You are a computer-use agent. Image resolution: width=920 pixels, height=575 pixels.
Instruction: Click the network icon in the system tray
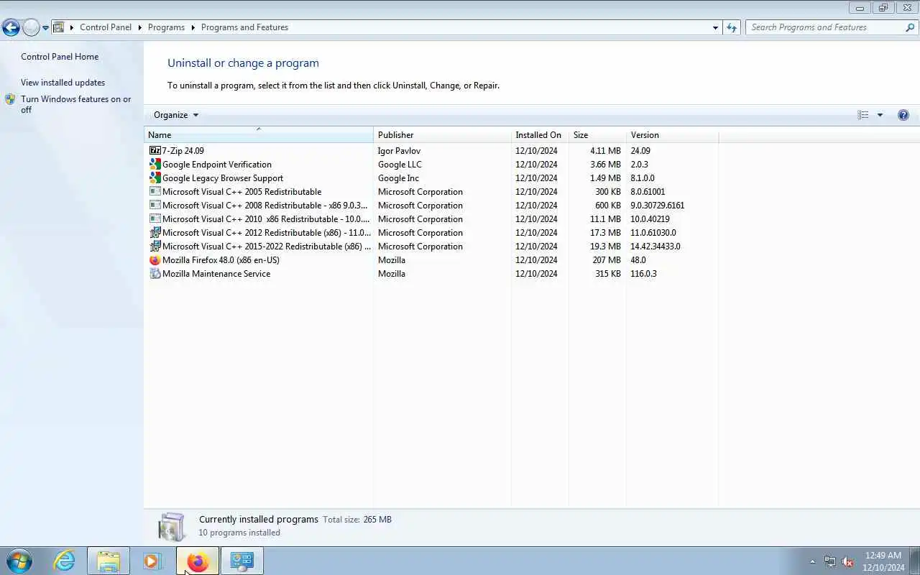[x=830, y=561]
